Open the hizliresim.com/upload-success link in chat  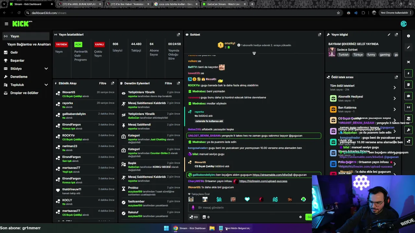[263, 181]
